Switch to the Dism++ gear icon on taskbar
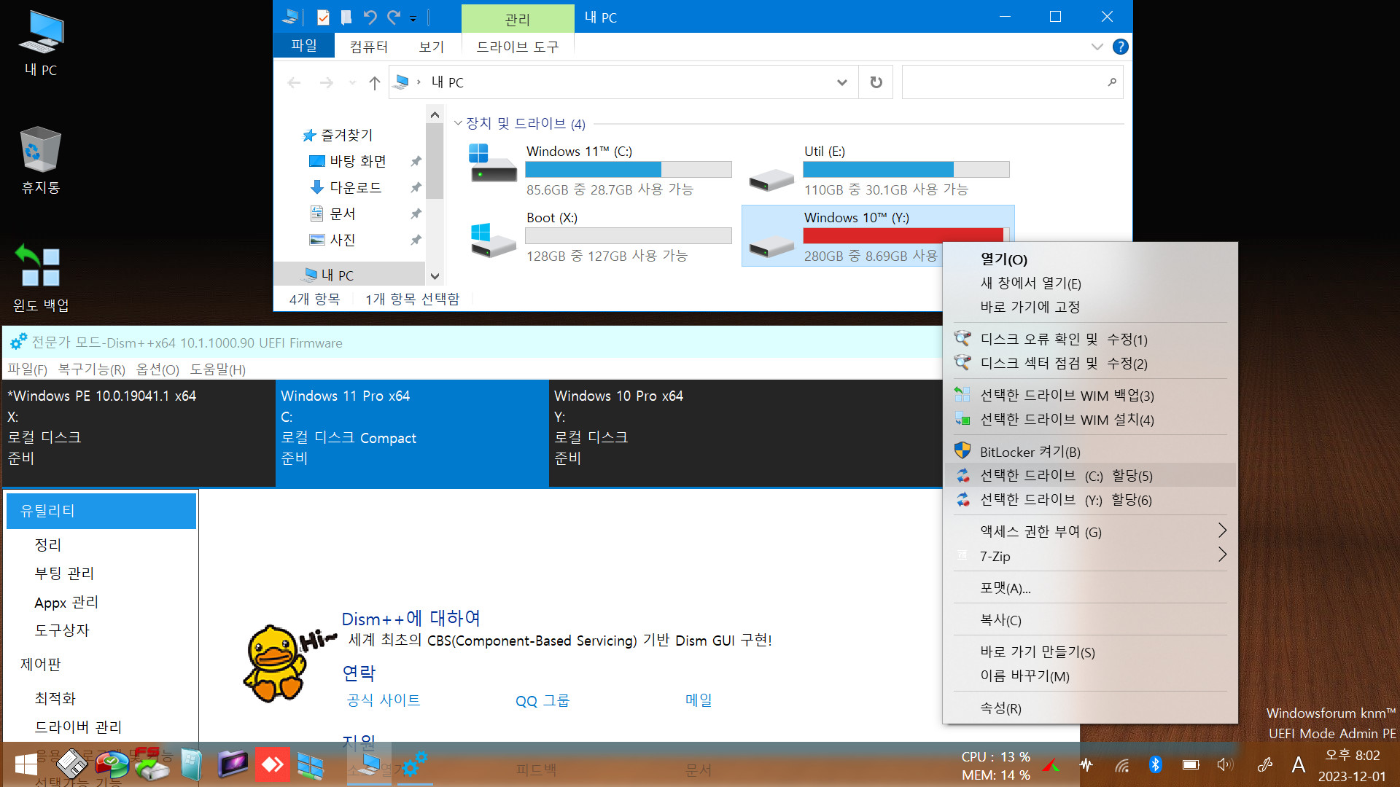Image resolution: width=1400 pixels, height=787 pixels. click(413, 764)
